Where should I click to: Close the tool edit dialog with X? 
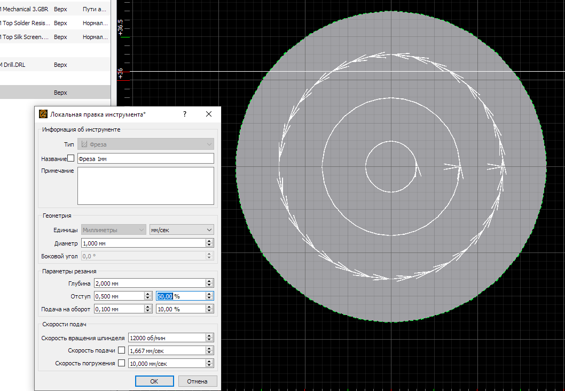(209, 114)
